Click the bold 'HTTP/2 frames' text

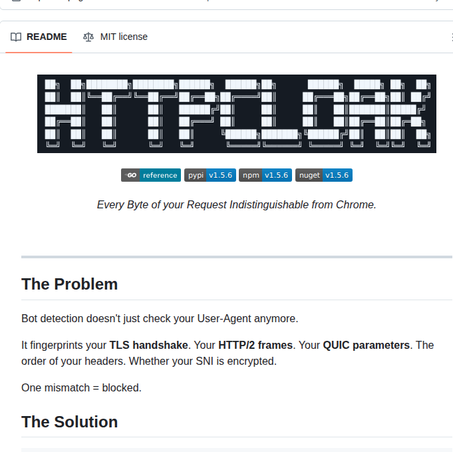255,345
